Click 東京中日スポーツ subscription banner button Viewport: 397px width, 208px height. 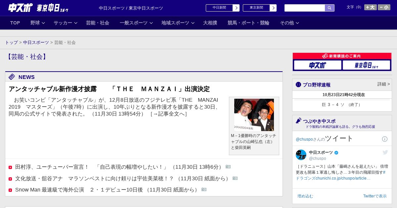tap(366, 65)
